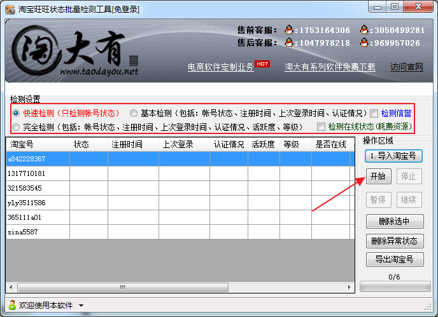Click the 淘宝号 column header
Viewport: 438px width, 317px height.
tap(38, 144)
